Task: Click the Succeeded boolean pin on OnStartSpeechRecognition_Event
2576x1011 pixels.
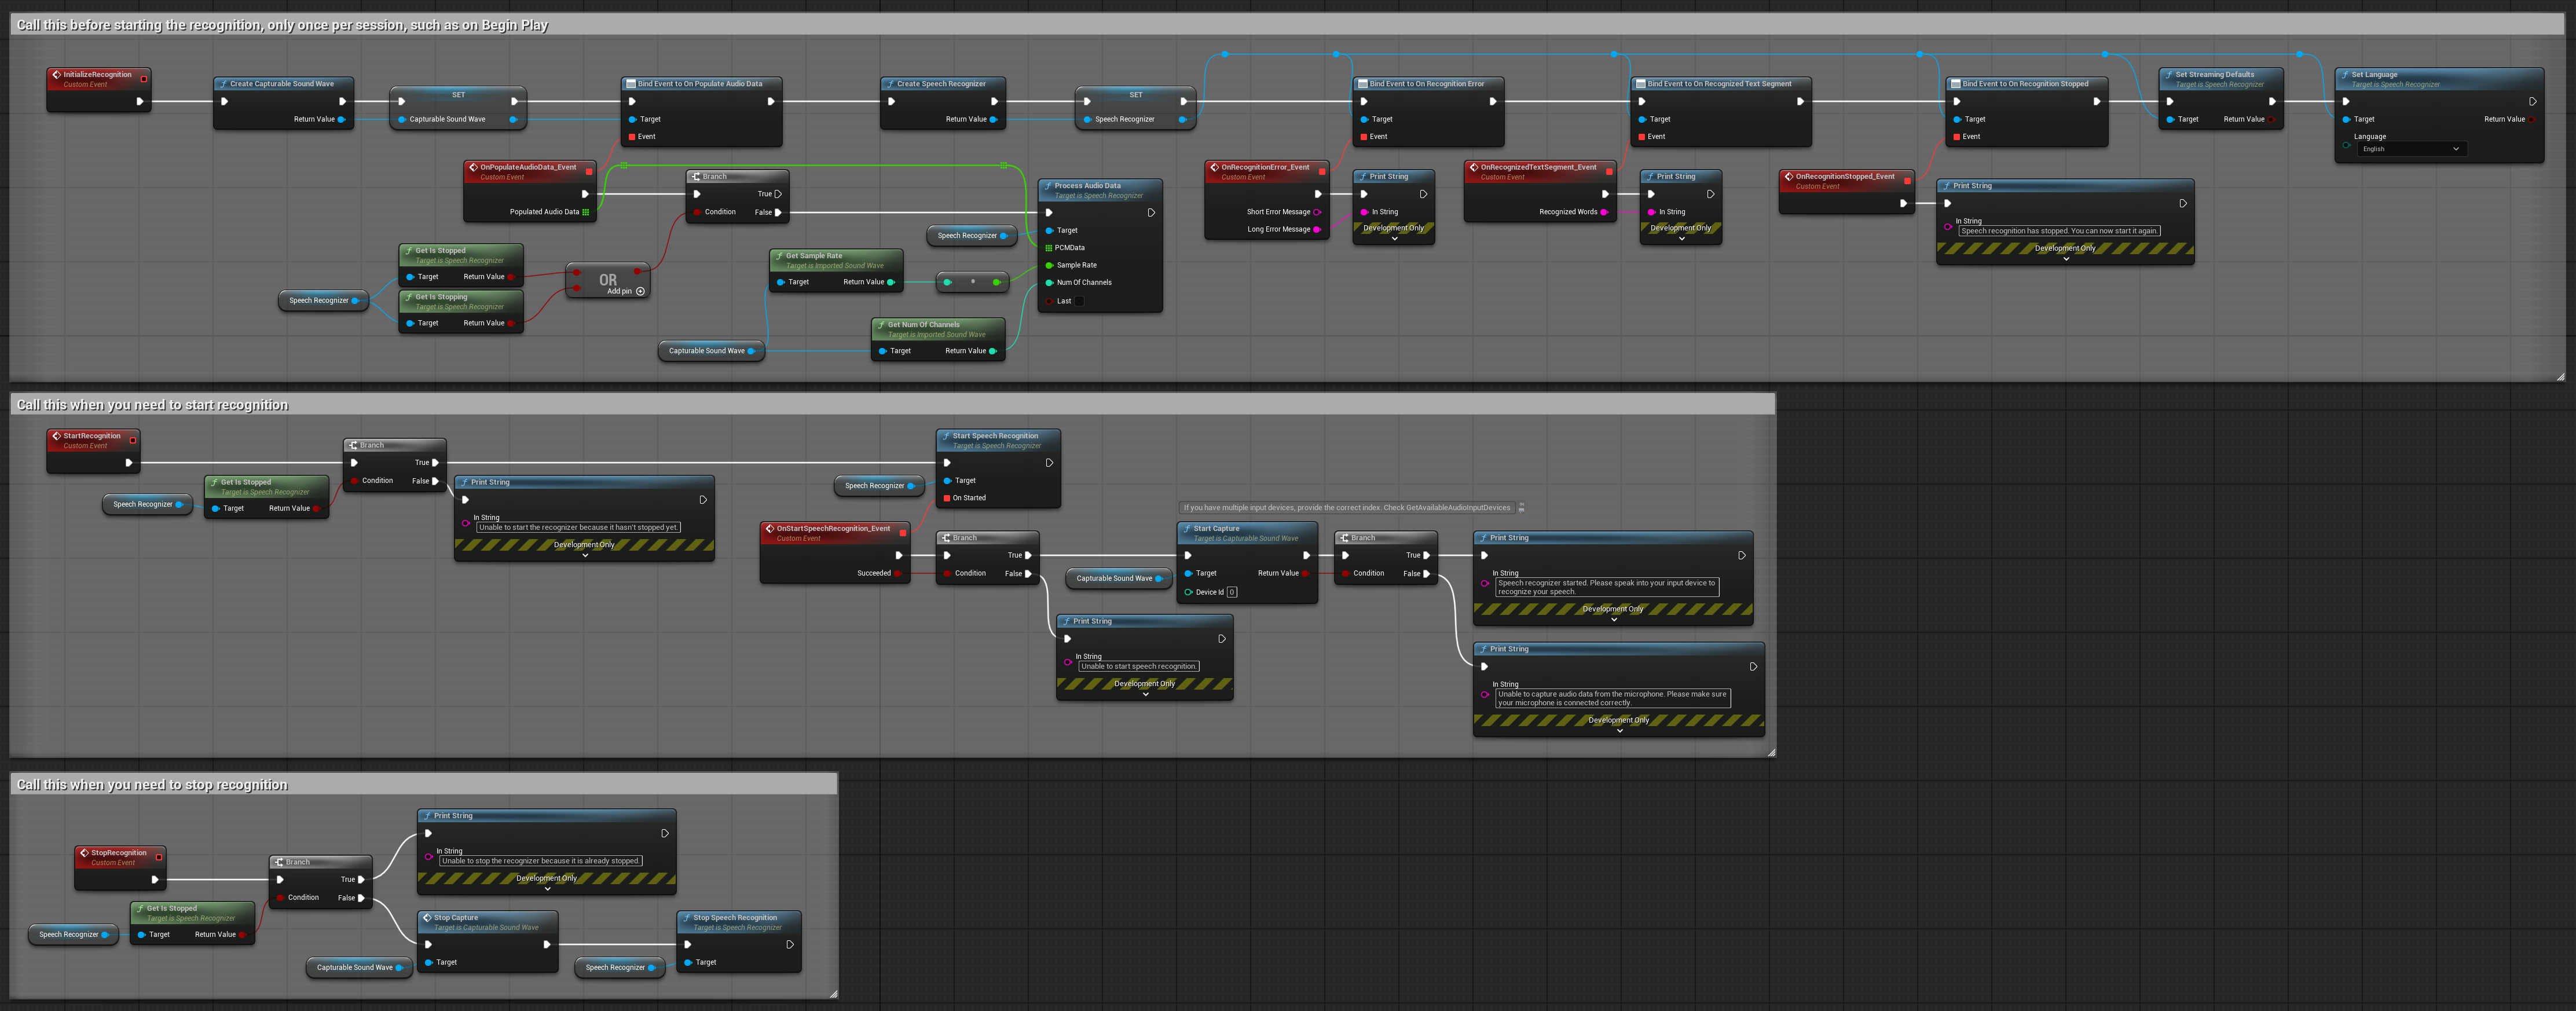Action: tap(897, 573)
